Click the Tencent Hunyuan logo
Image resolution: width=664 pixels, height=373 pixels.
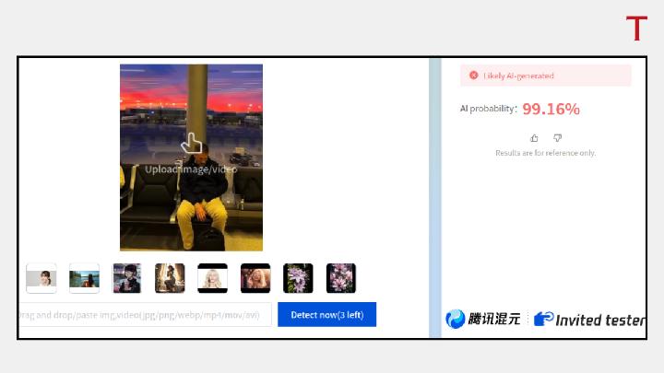[x=483, y=320]
